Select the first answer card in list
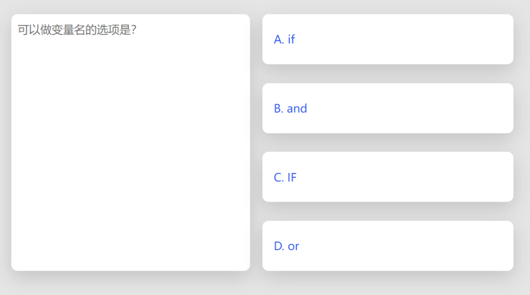This screenshot has height=295, width=530. 388,39
